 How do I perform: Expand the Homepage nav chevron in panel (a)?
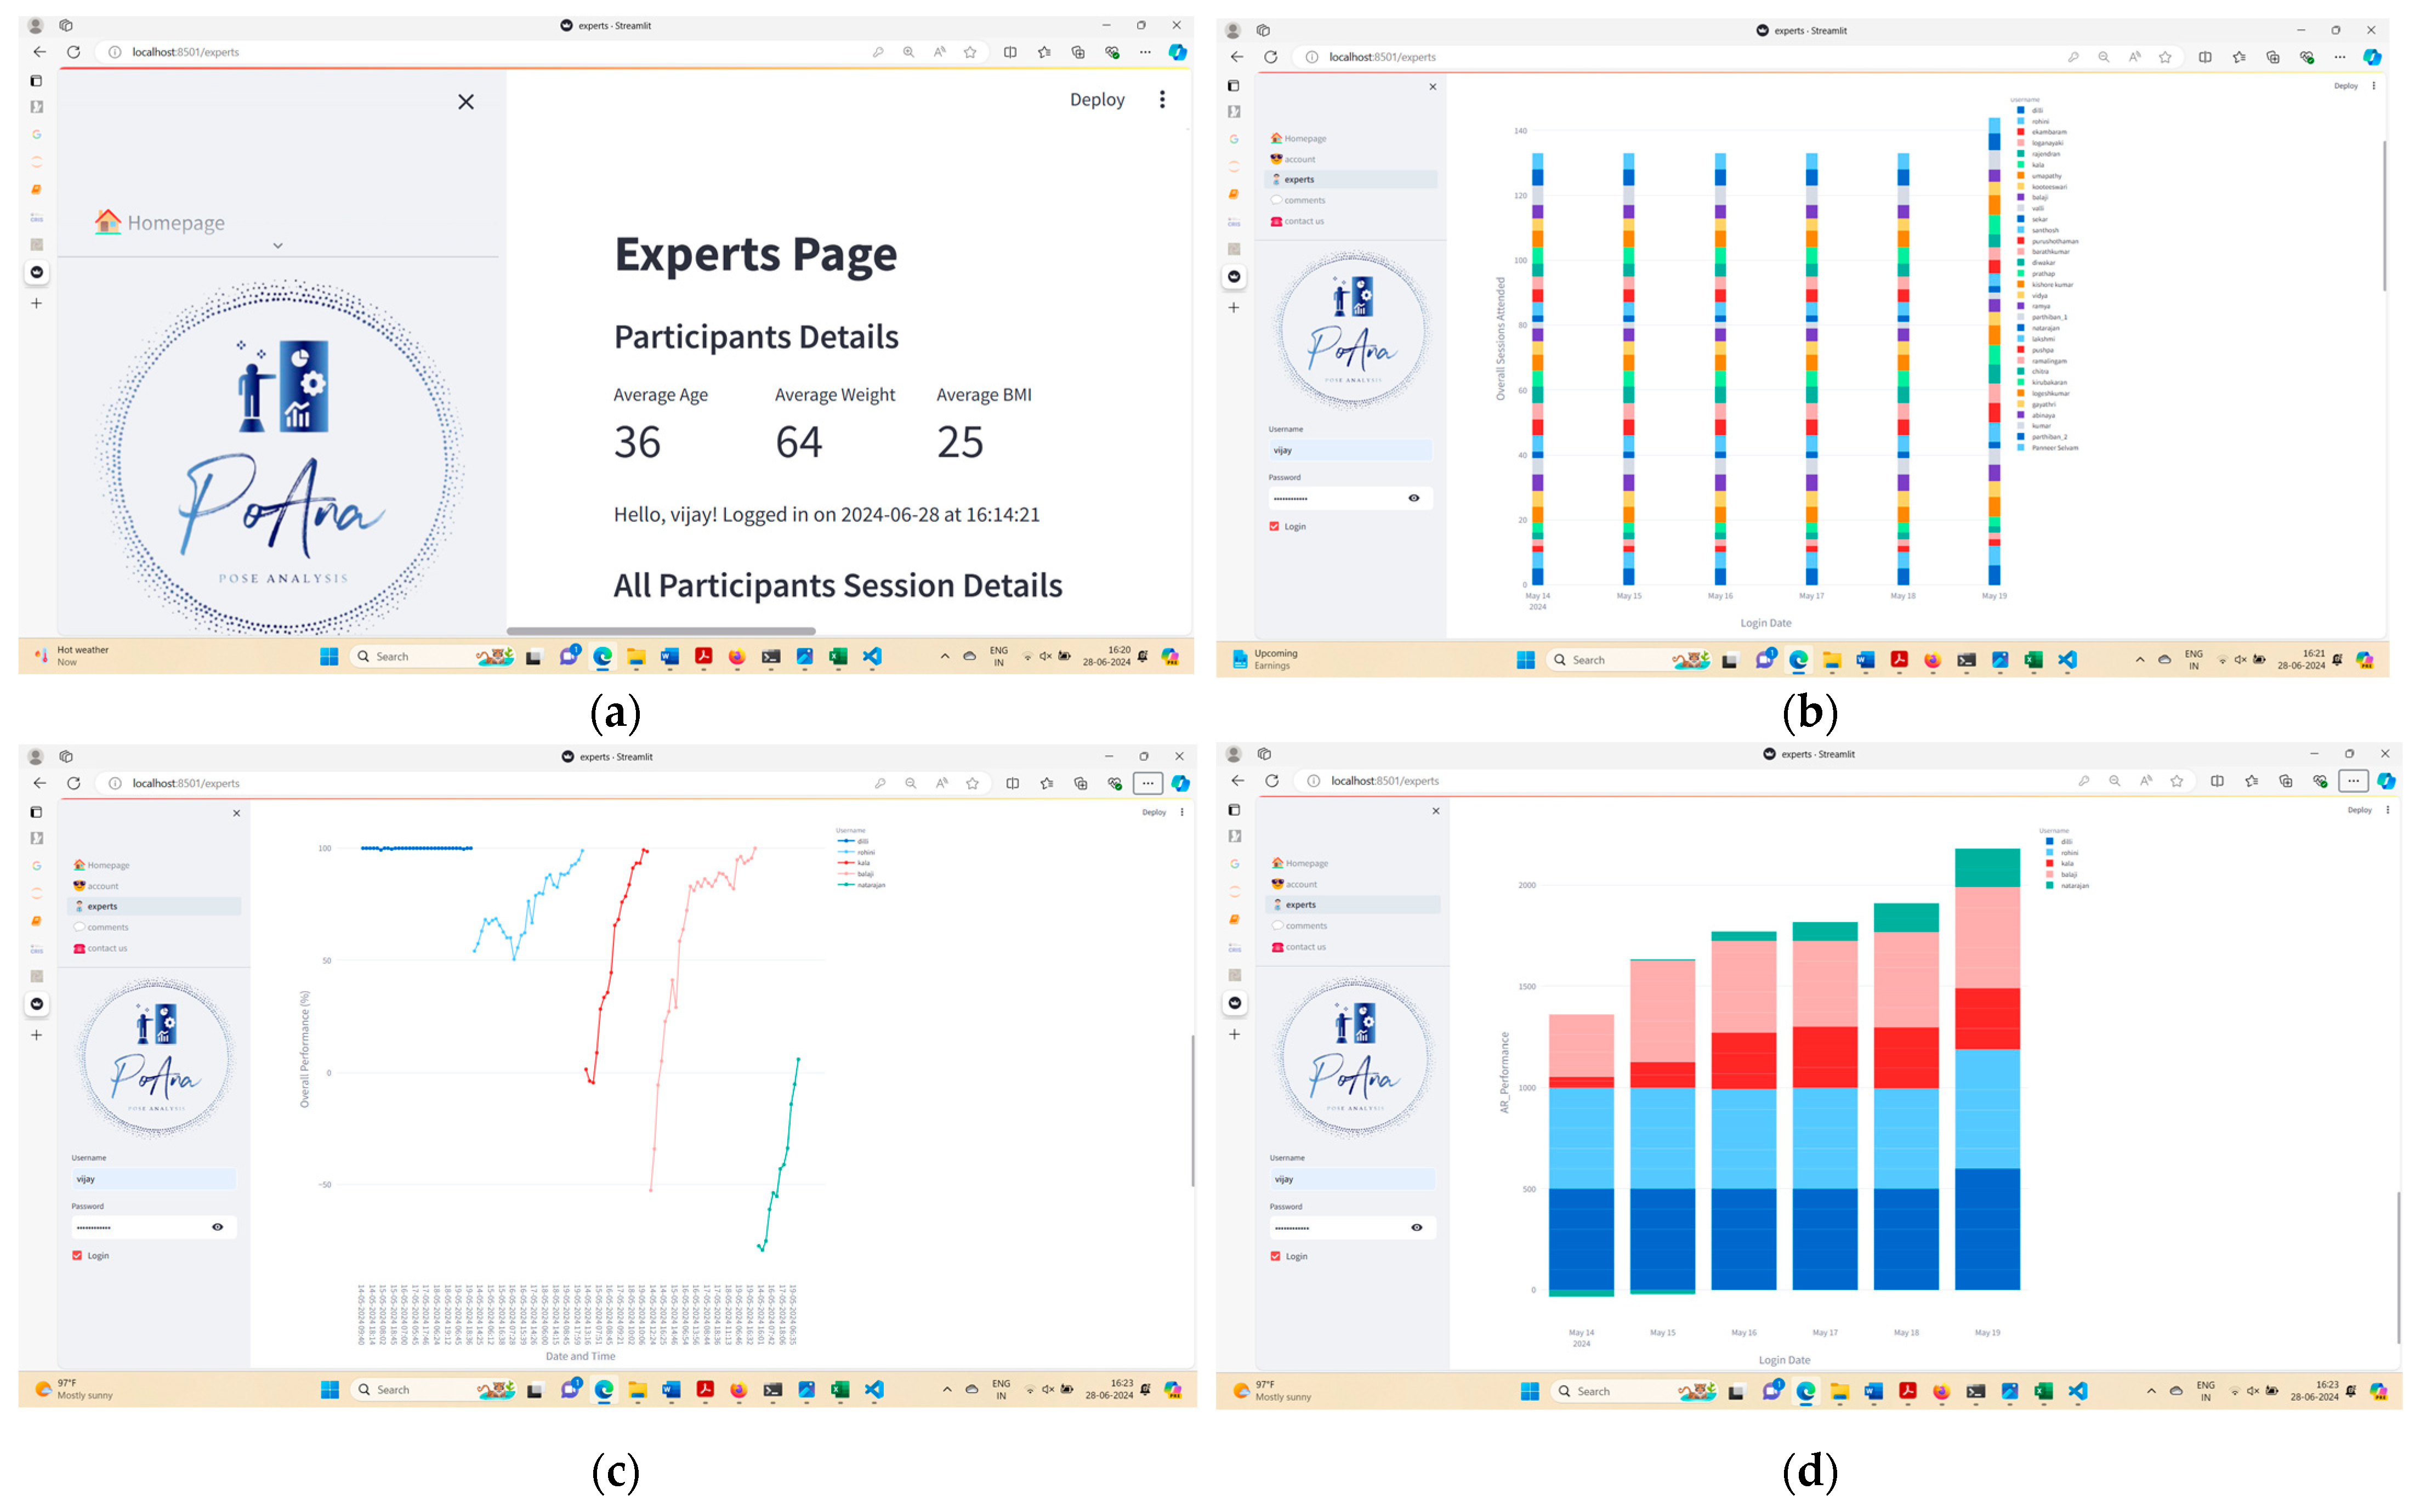click(278, 245)
